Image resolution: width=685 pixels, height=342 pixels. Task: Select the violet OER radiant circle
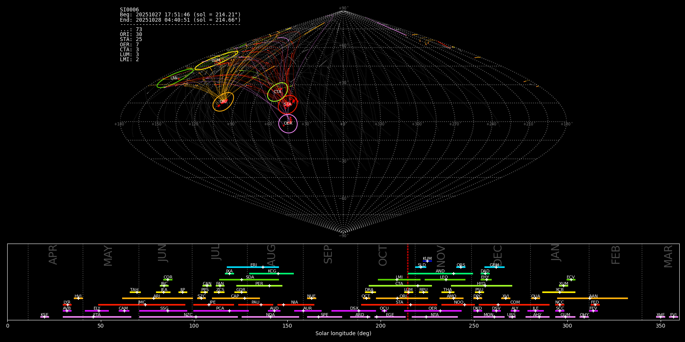(x=288, y=123)
